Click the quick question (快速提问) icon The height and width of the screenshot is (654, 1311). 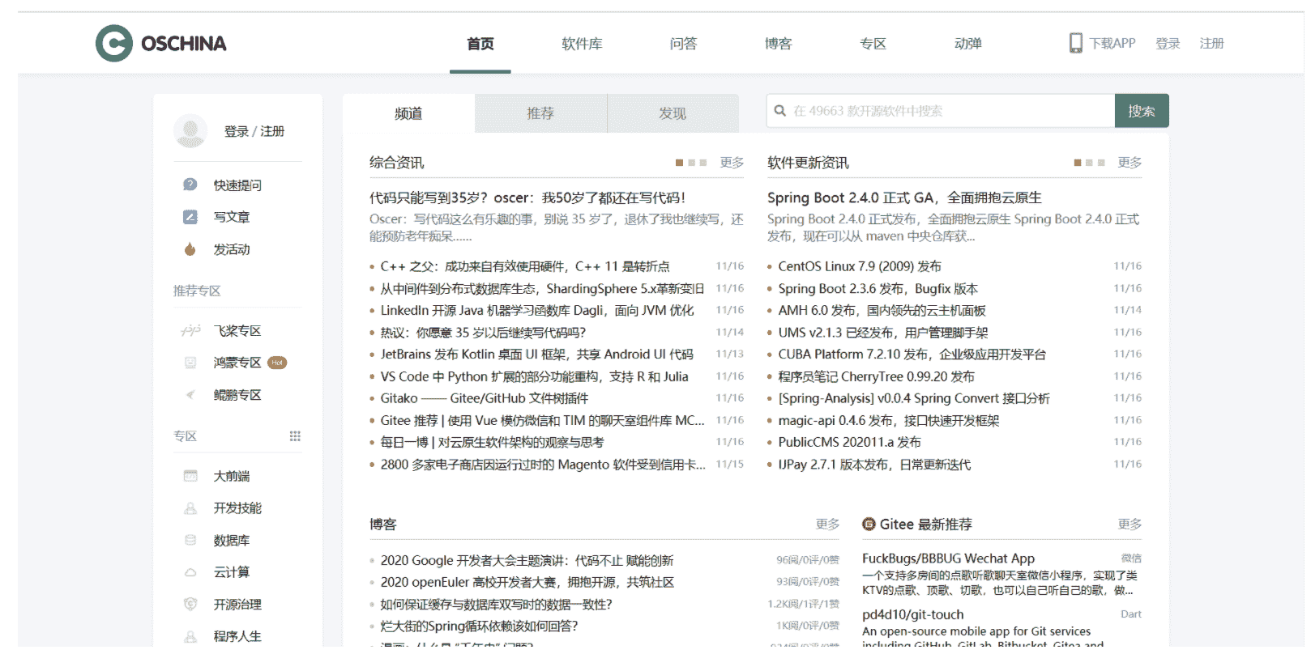(190, 185)
